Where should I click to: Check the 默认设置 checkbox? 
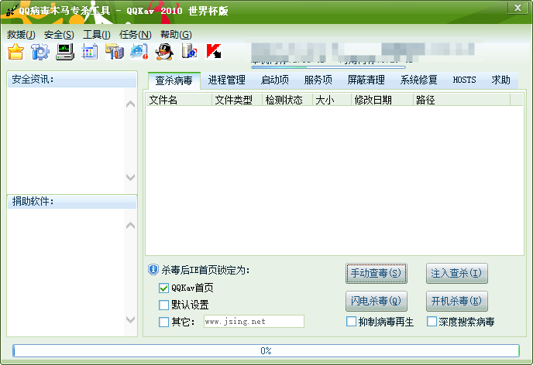click(x=163, y=305)
